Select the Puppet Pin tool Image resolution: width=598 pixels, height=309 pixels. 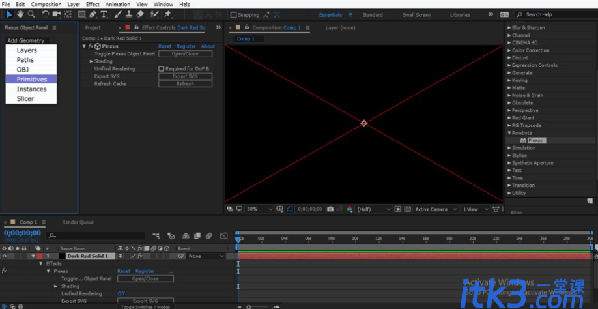(x=167, y=14)
